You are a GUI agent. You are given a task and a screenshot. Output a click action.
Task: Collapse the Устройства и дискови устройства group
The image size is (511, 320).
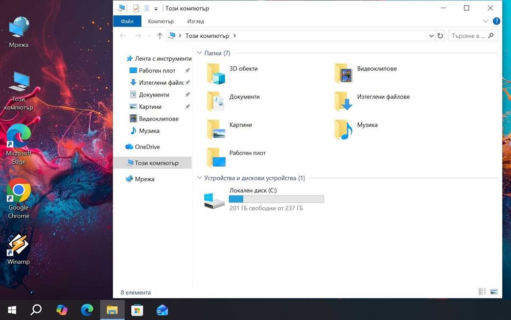click(x=199, y=178)
